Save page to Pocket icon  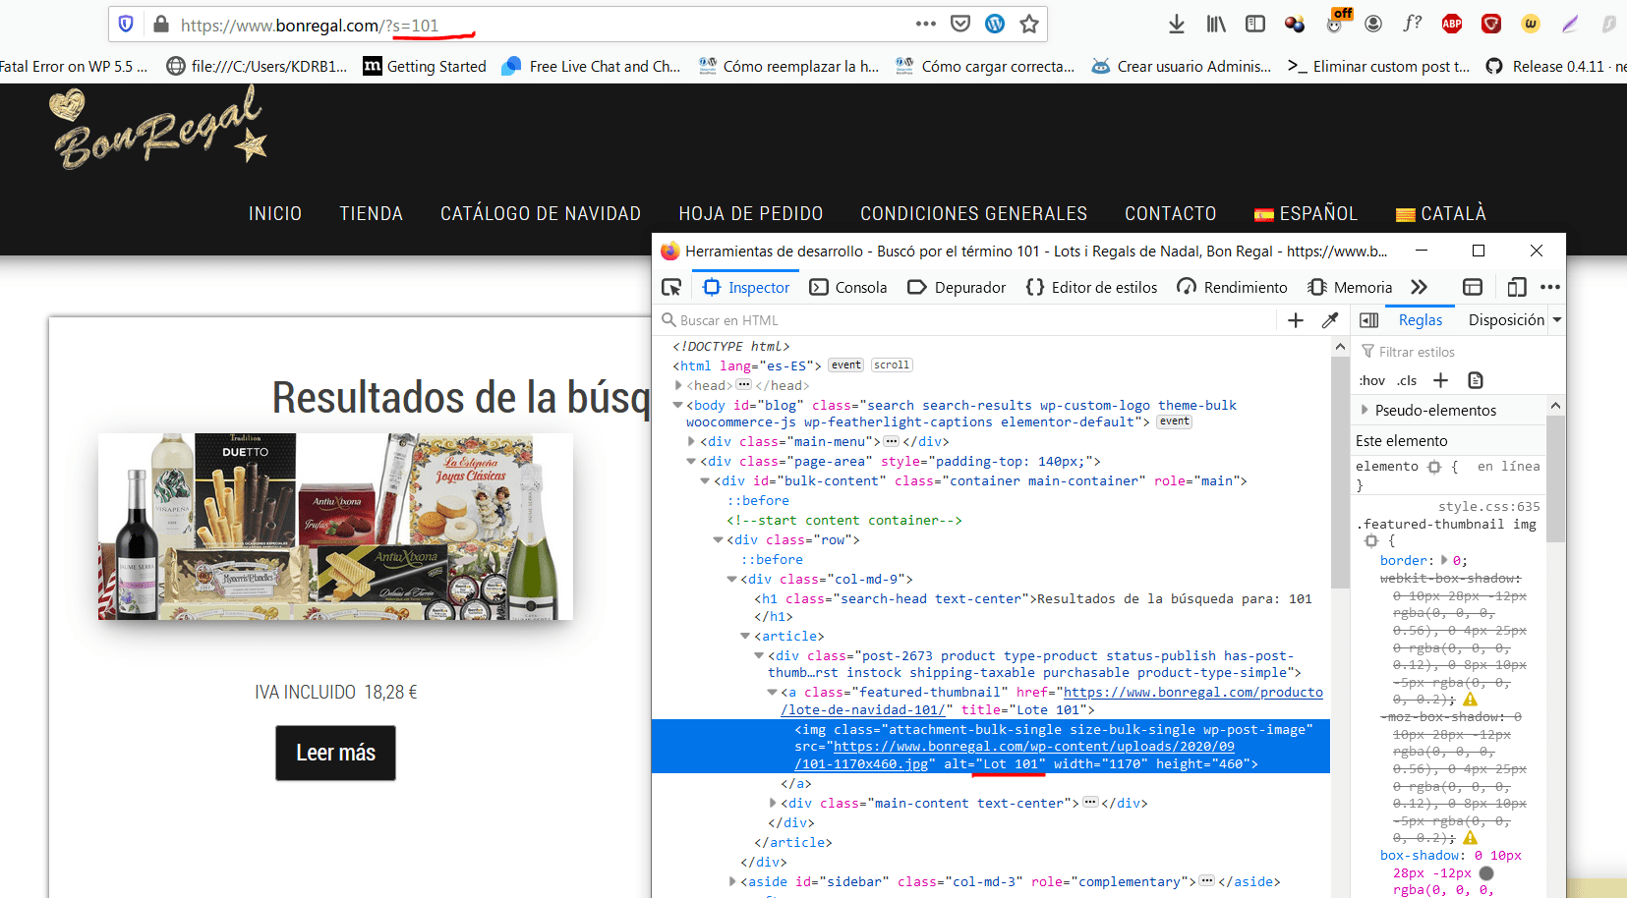pos(960,25)
